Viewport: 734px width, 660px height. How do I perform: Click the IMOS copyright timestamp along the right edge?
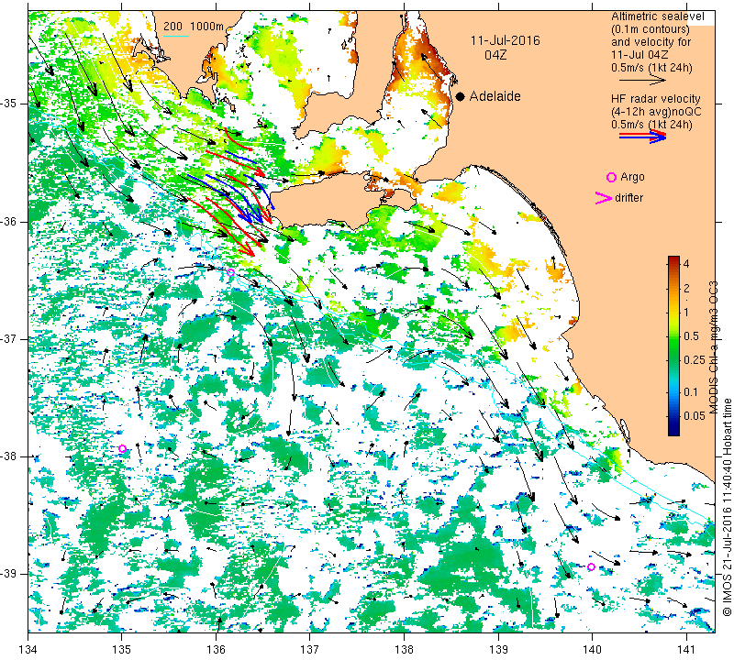(x=727, y=507)
